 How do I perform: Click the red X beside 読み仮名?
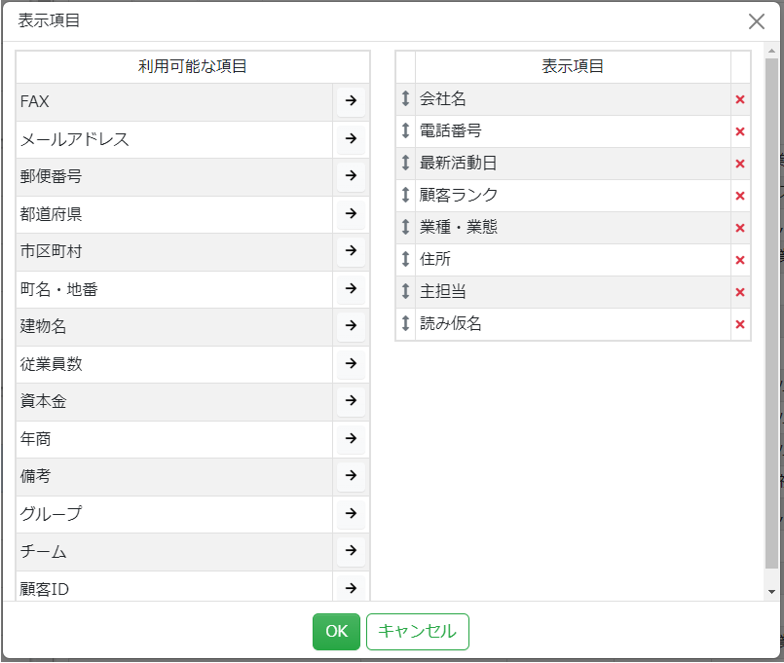tap(740, 324)
